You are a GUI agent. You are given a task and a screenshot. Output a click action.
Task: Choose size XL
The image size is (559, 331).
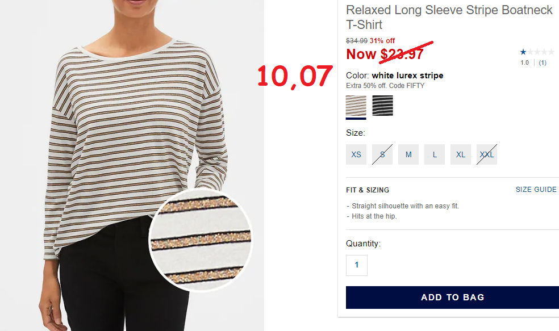[461, 154]
